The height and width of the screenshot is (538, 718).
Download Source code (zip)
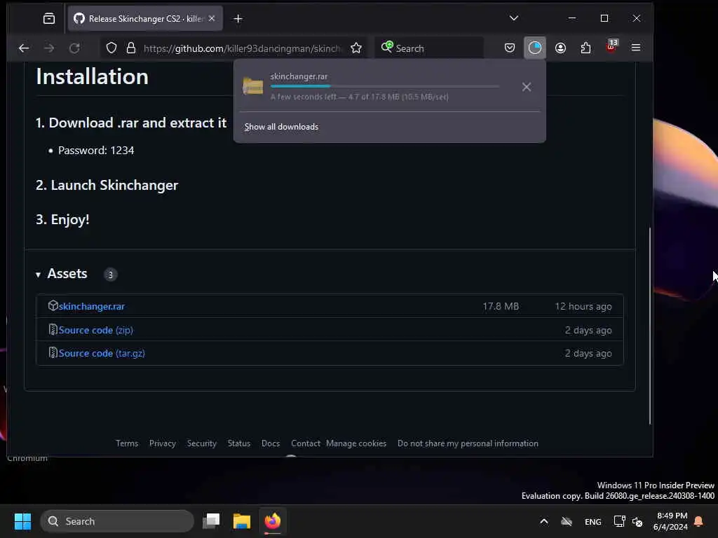coord(95,330)
